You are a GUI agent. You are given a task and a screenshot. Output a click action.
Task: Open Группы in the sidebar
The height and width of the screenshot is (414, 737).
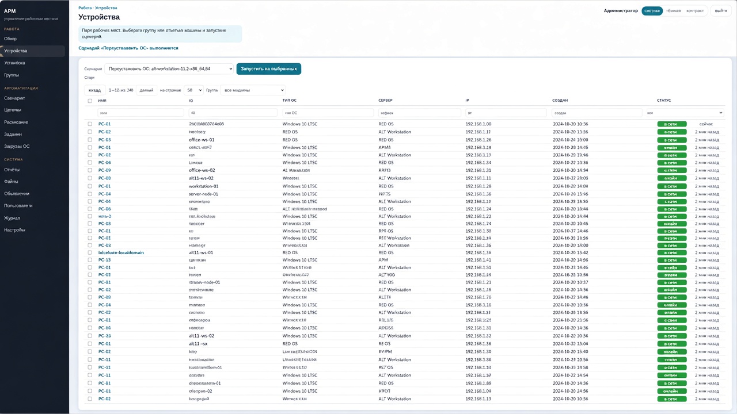coord(12,75)
